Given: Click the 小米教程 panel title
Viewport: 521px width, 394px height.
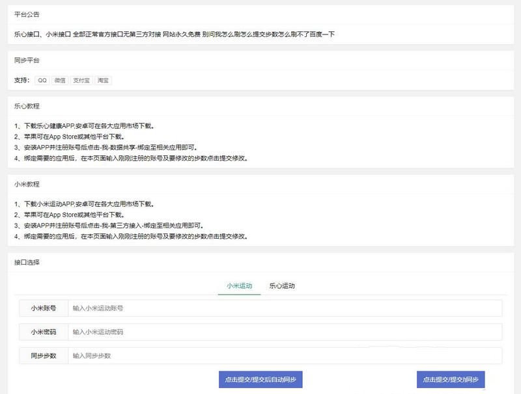Looking at the screenshot, I should (27, 184).
